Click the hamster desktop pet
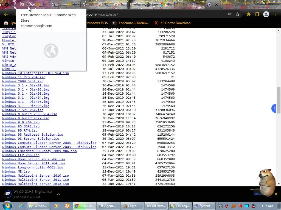 (267, 182)
